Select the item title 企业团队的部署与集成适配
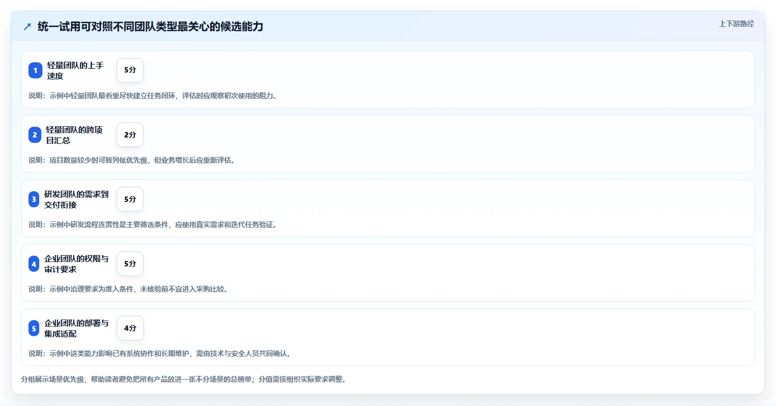This screenshot has height=406, width=776. click(x=76, y=328)
